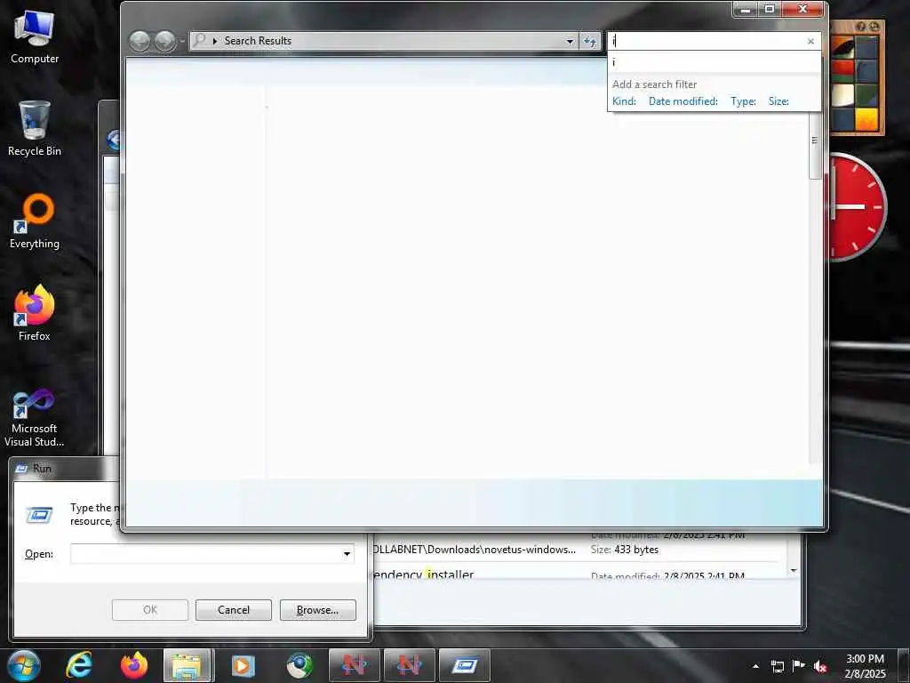910x683 pixels.
Task: Click the breadcrumb arrow before Search Results
Action: 215,41
